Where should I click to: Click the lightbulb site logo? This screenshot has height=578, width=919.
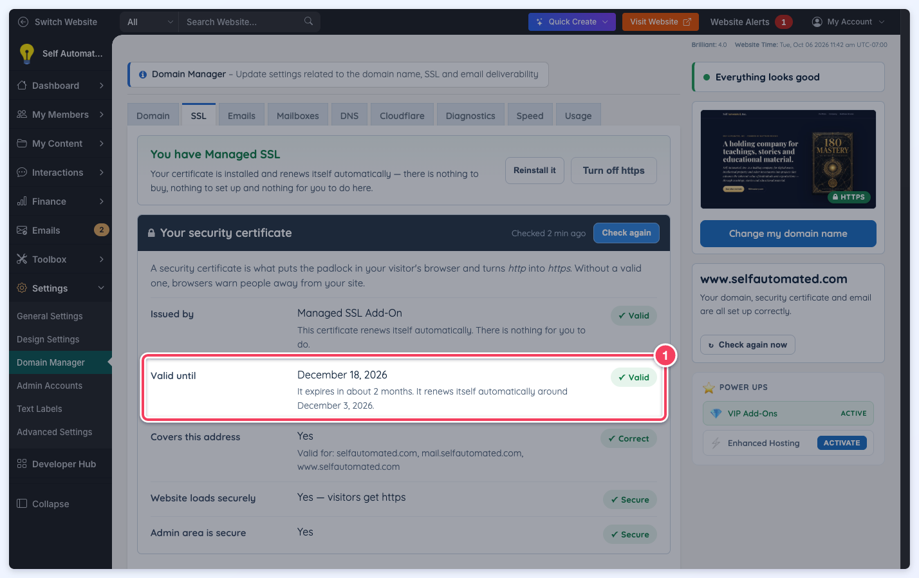click(x=26, y=53)
